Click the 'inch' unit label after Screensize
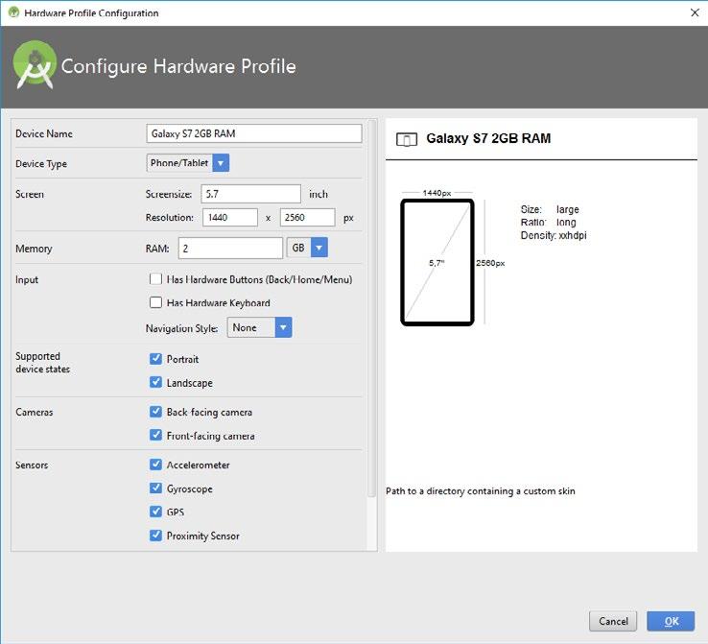Viewport: 708px width, 644px height. (319, 194)
